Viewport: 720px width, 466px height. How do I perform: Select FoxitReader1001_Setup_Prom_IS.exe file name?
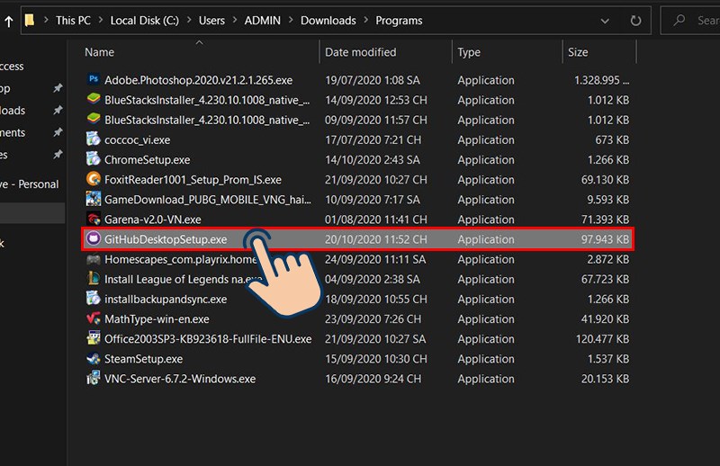[193, 180]
